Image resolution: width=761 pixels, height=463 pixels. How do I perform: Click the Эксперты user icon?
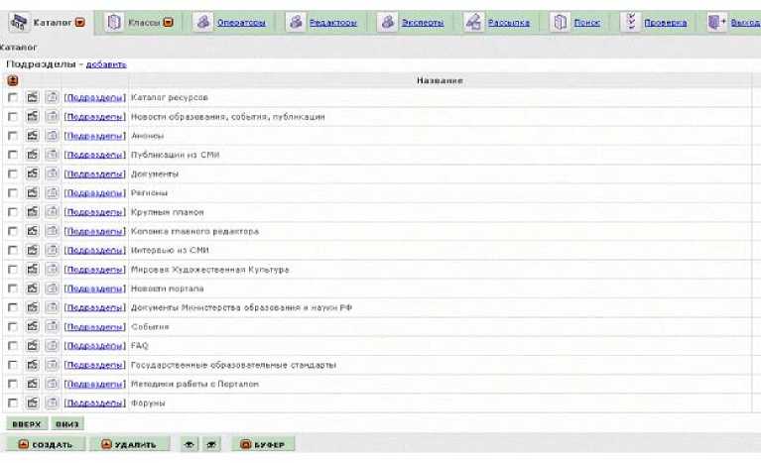click(x=387, y=22)
